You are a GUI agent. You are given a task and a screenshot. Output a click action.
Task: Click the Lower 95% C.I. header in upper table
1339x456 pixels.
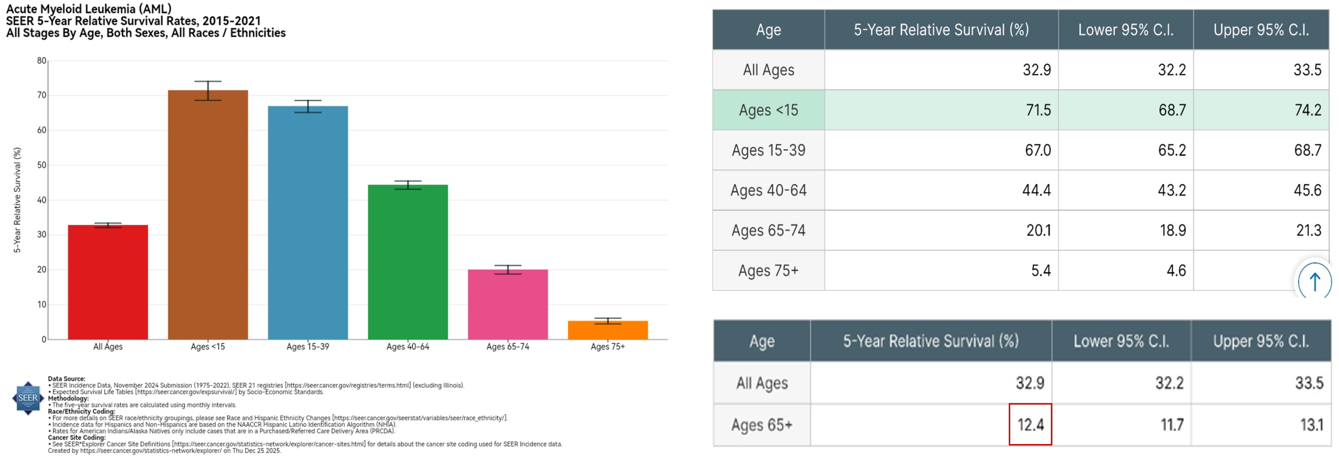click(1125, 30)
